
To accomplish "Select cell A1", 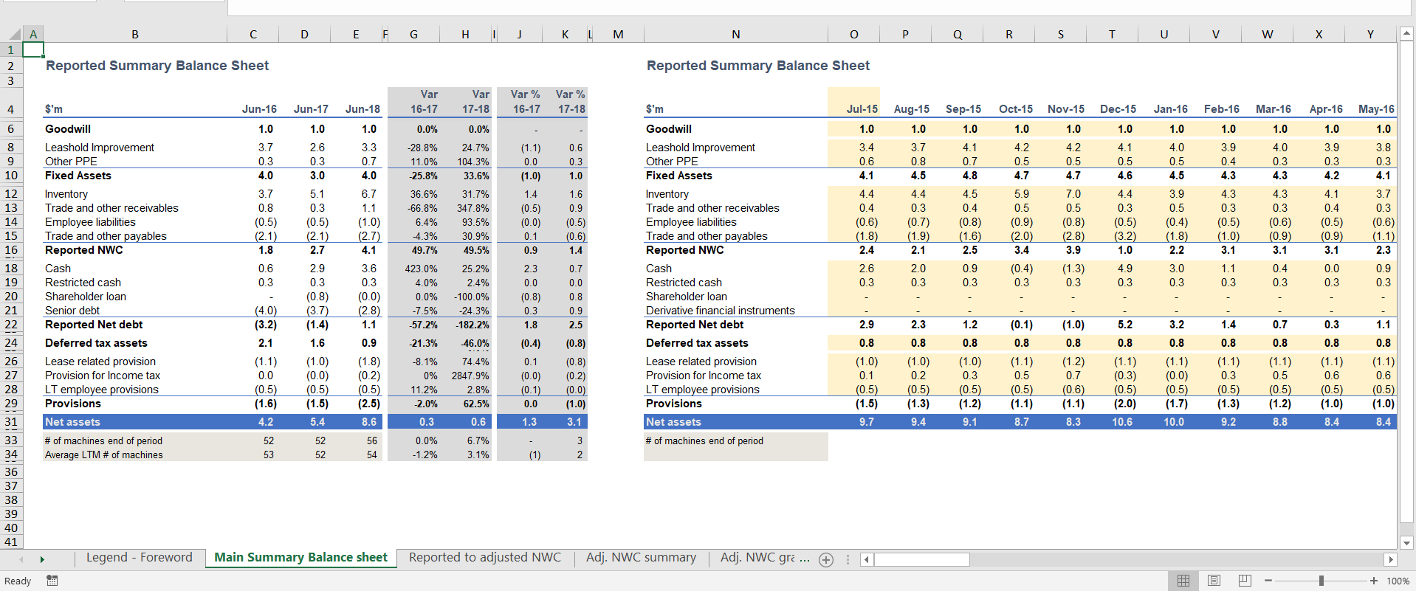I will coord(33,49).
